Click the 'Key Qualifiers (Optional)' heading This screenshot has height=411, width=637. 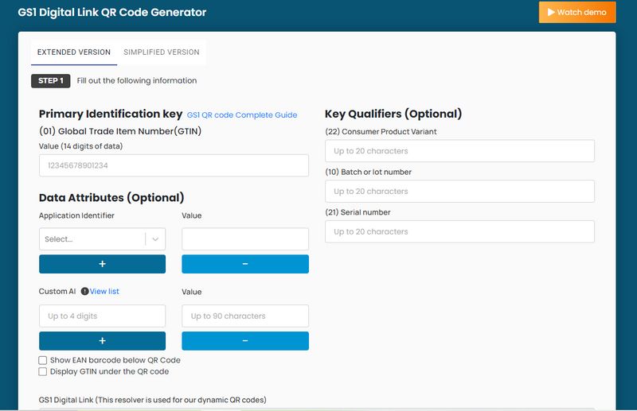393,114
